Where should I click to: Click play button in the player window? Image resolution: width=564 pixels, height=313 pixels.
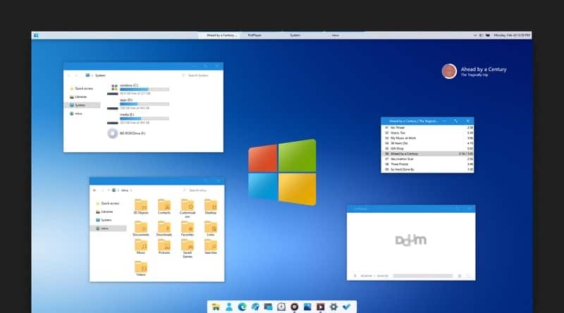(355, 276)
